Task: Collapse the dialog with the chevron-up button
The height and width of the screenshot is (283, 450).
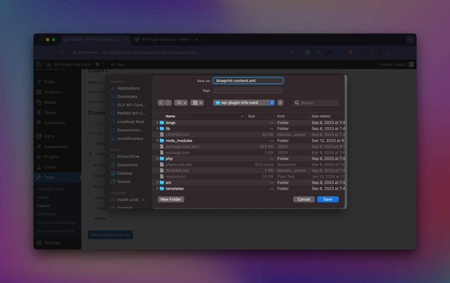Action: [280, 102]
